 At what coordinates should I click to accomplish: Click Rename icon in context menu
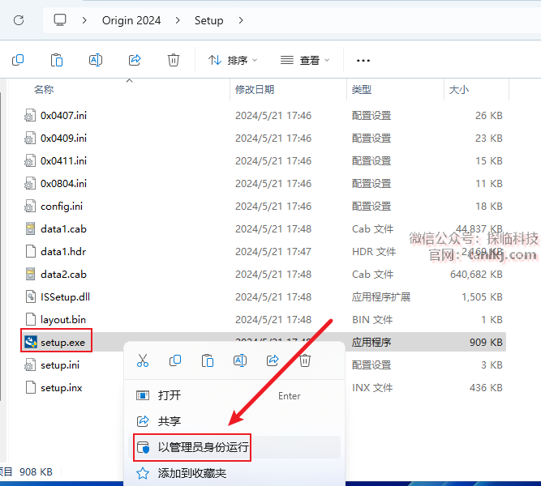tap(240, 360)
